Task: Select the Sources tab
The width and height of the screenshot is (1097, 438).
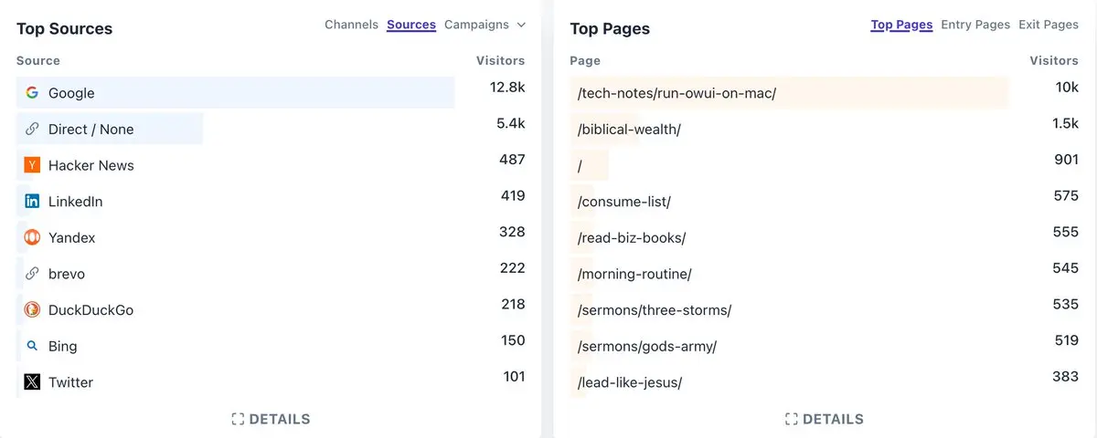Action: point(411,25)
